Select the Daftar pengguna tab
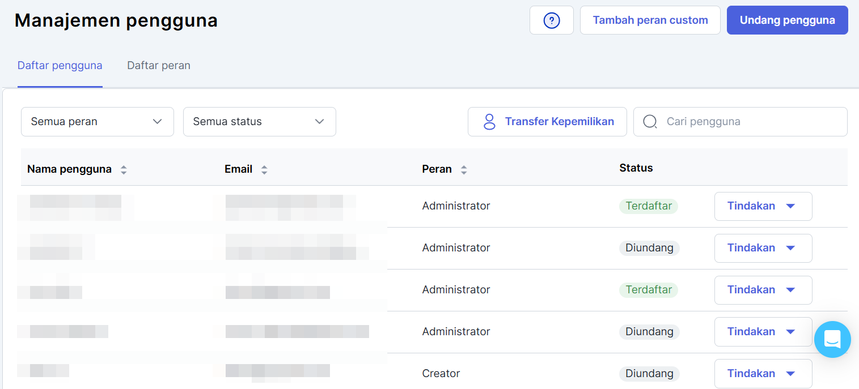 (60, 66)
